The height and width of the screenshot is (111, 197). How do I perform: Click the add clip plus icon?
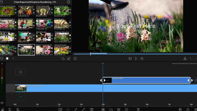click(60, 109)
